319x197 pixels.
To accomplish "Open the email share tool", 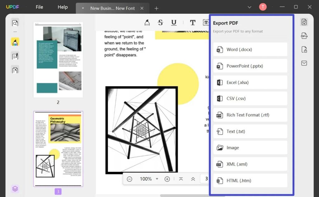I will pos(304,63).
